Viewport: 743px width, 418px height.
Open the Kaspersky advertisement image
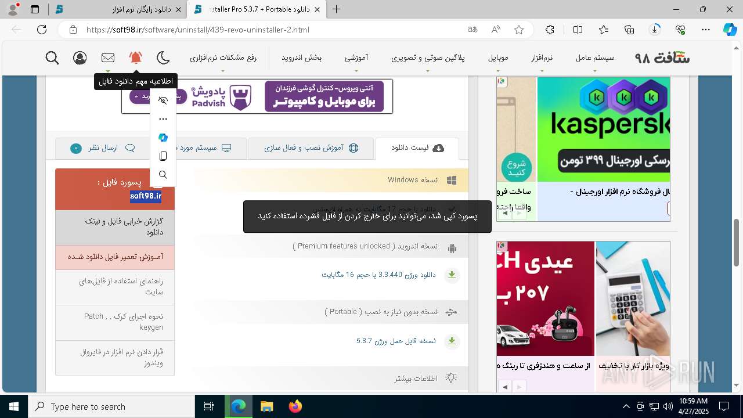click(x=604, y=129)
